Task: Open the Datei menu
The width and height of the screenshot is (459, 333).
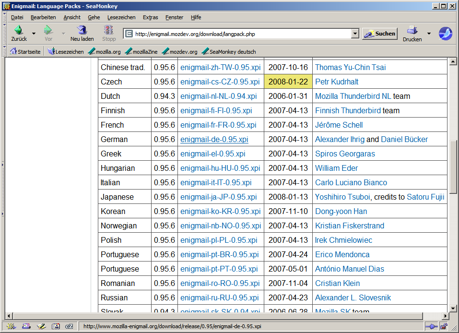Action: [x=17, y=17]
